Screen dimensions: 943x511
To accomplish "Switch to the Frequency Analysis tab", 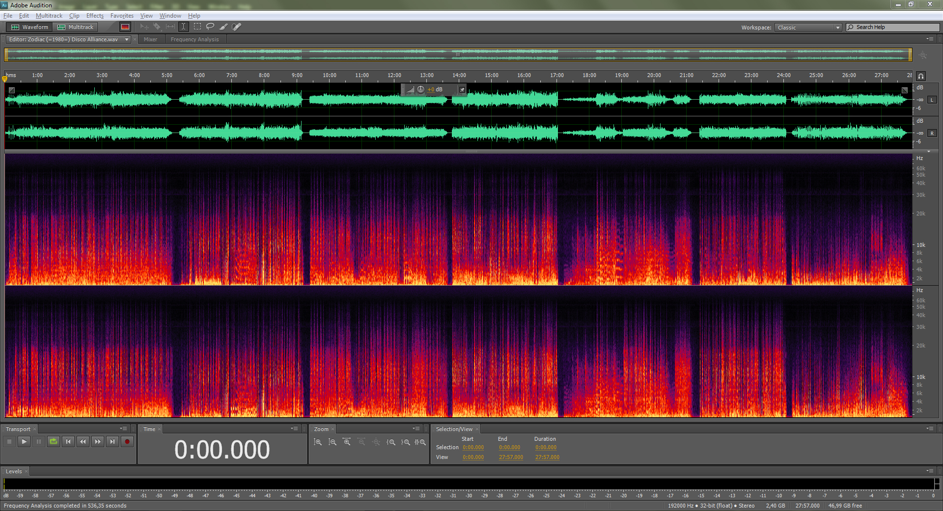I will [194, 39].
